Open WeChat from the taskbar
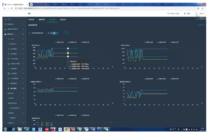The width and height of the screenshot is (211, 133). [x=107, y=129]
